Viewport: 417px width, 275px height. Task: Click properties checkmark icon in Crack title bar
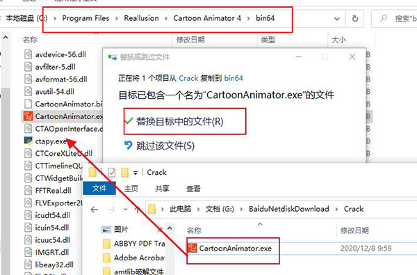[x=112, y=173]
